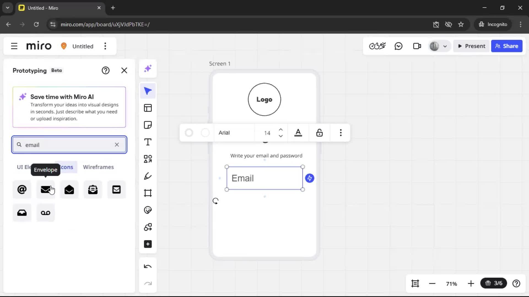
Task: Start a video call
Action: coord(417,46)
